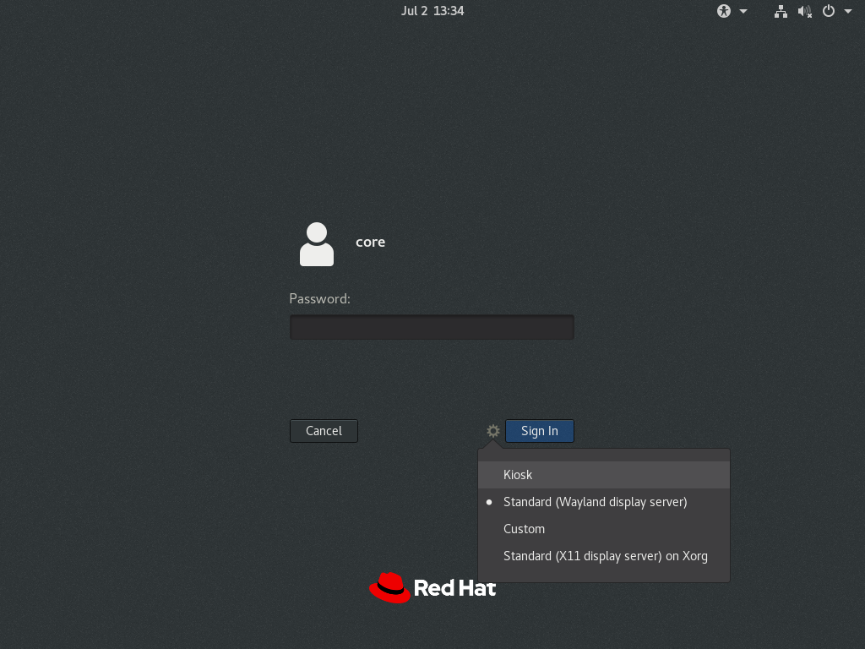Click the power icon in top bar
The image size is (865, 649).
[x=829, y=11]
